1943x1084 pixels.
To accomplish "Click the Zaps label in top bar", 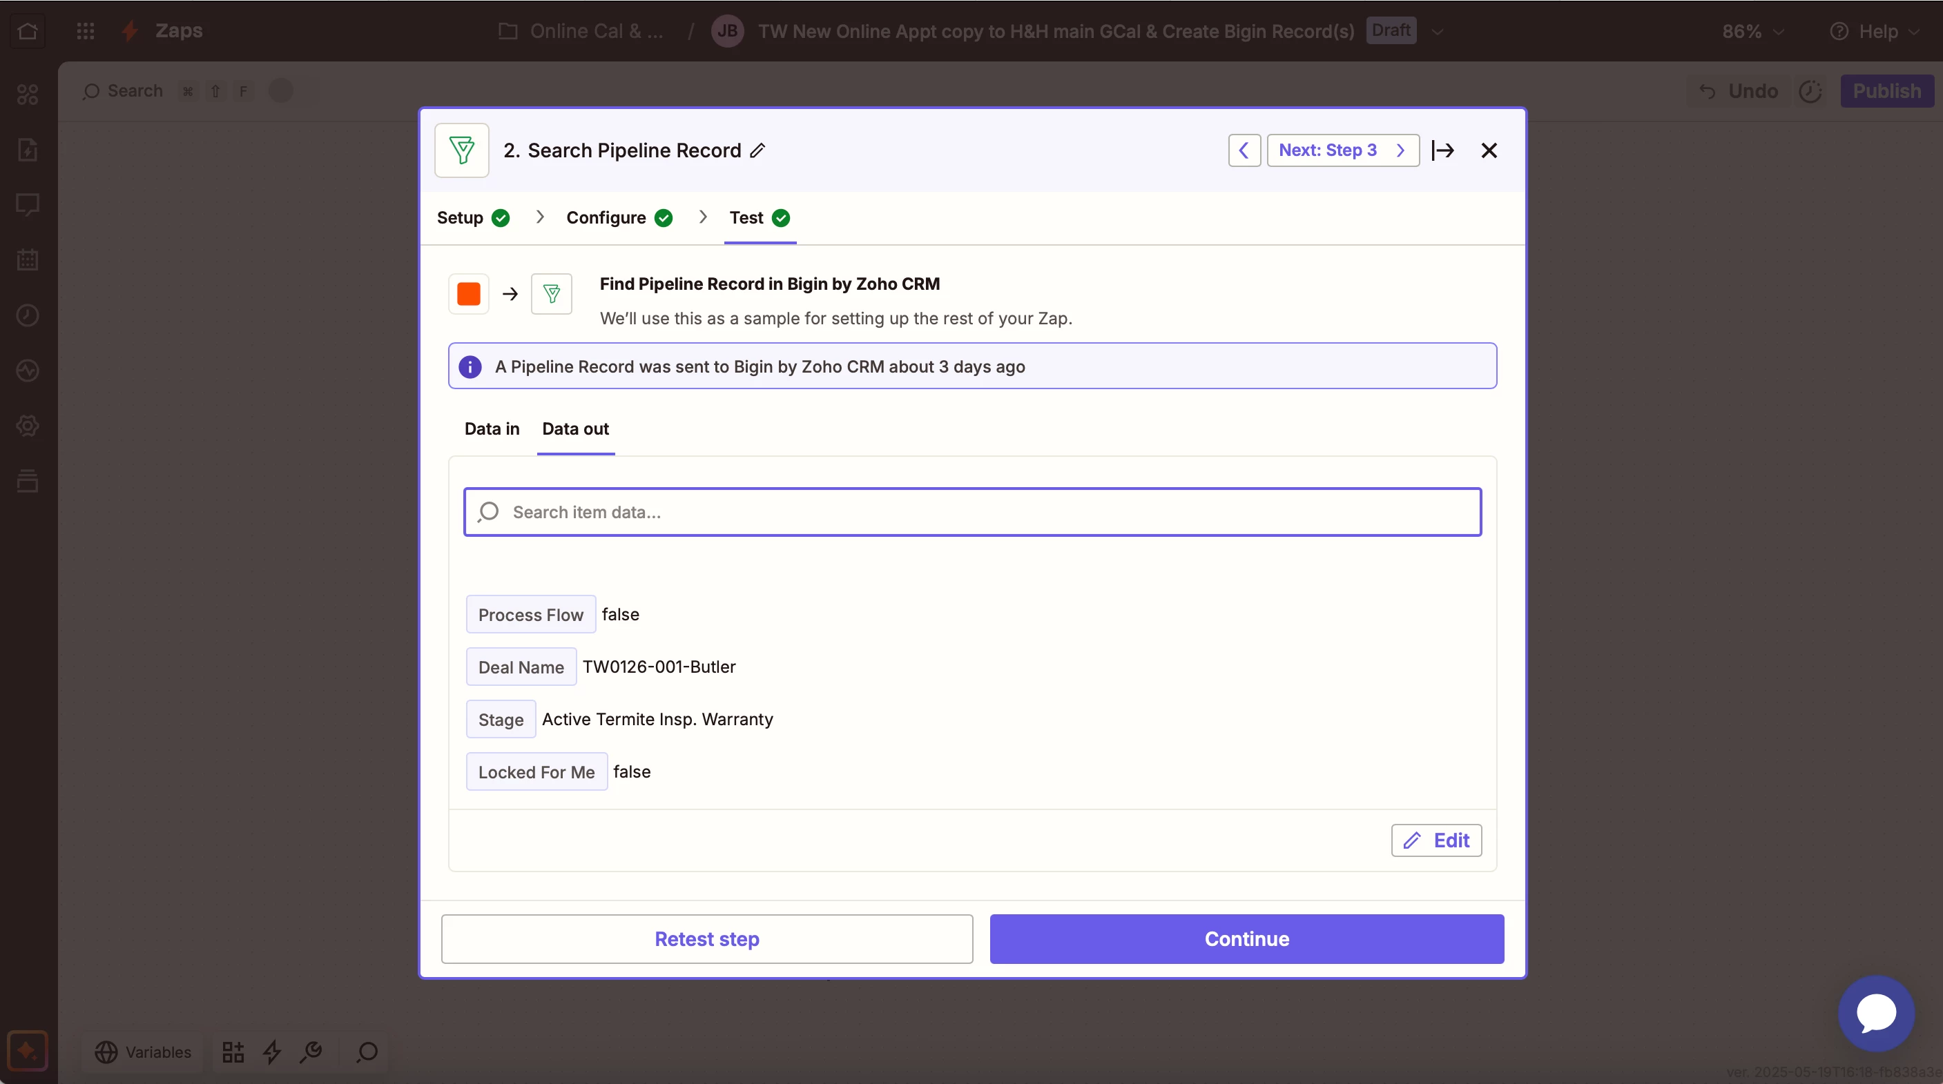I will tap(179, 30).
